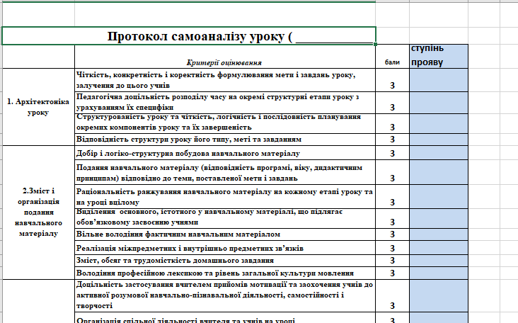The height and width of the screenshot is (323, 518).
Task: Select score '3' in the 'Вільне володіння' row
Action: (392, 234)
